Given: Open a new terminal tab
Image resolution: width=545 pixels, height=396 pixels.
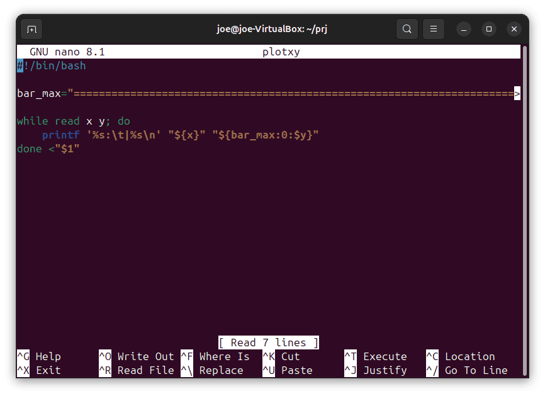Looking at the screenshot, I should pos(31,28).
